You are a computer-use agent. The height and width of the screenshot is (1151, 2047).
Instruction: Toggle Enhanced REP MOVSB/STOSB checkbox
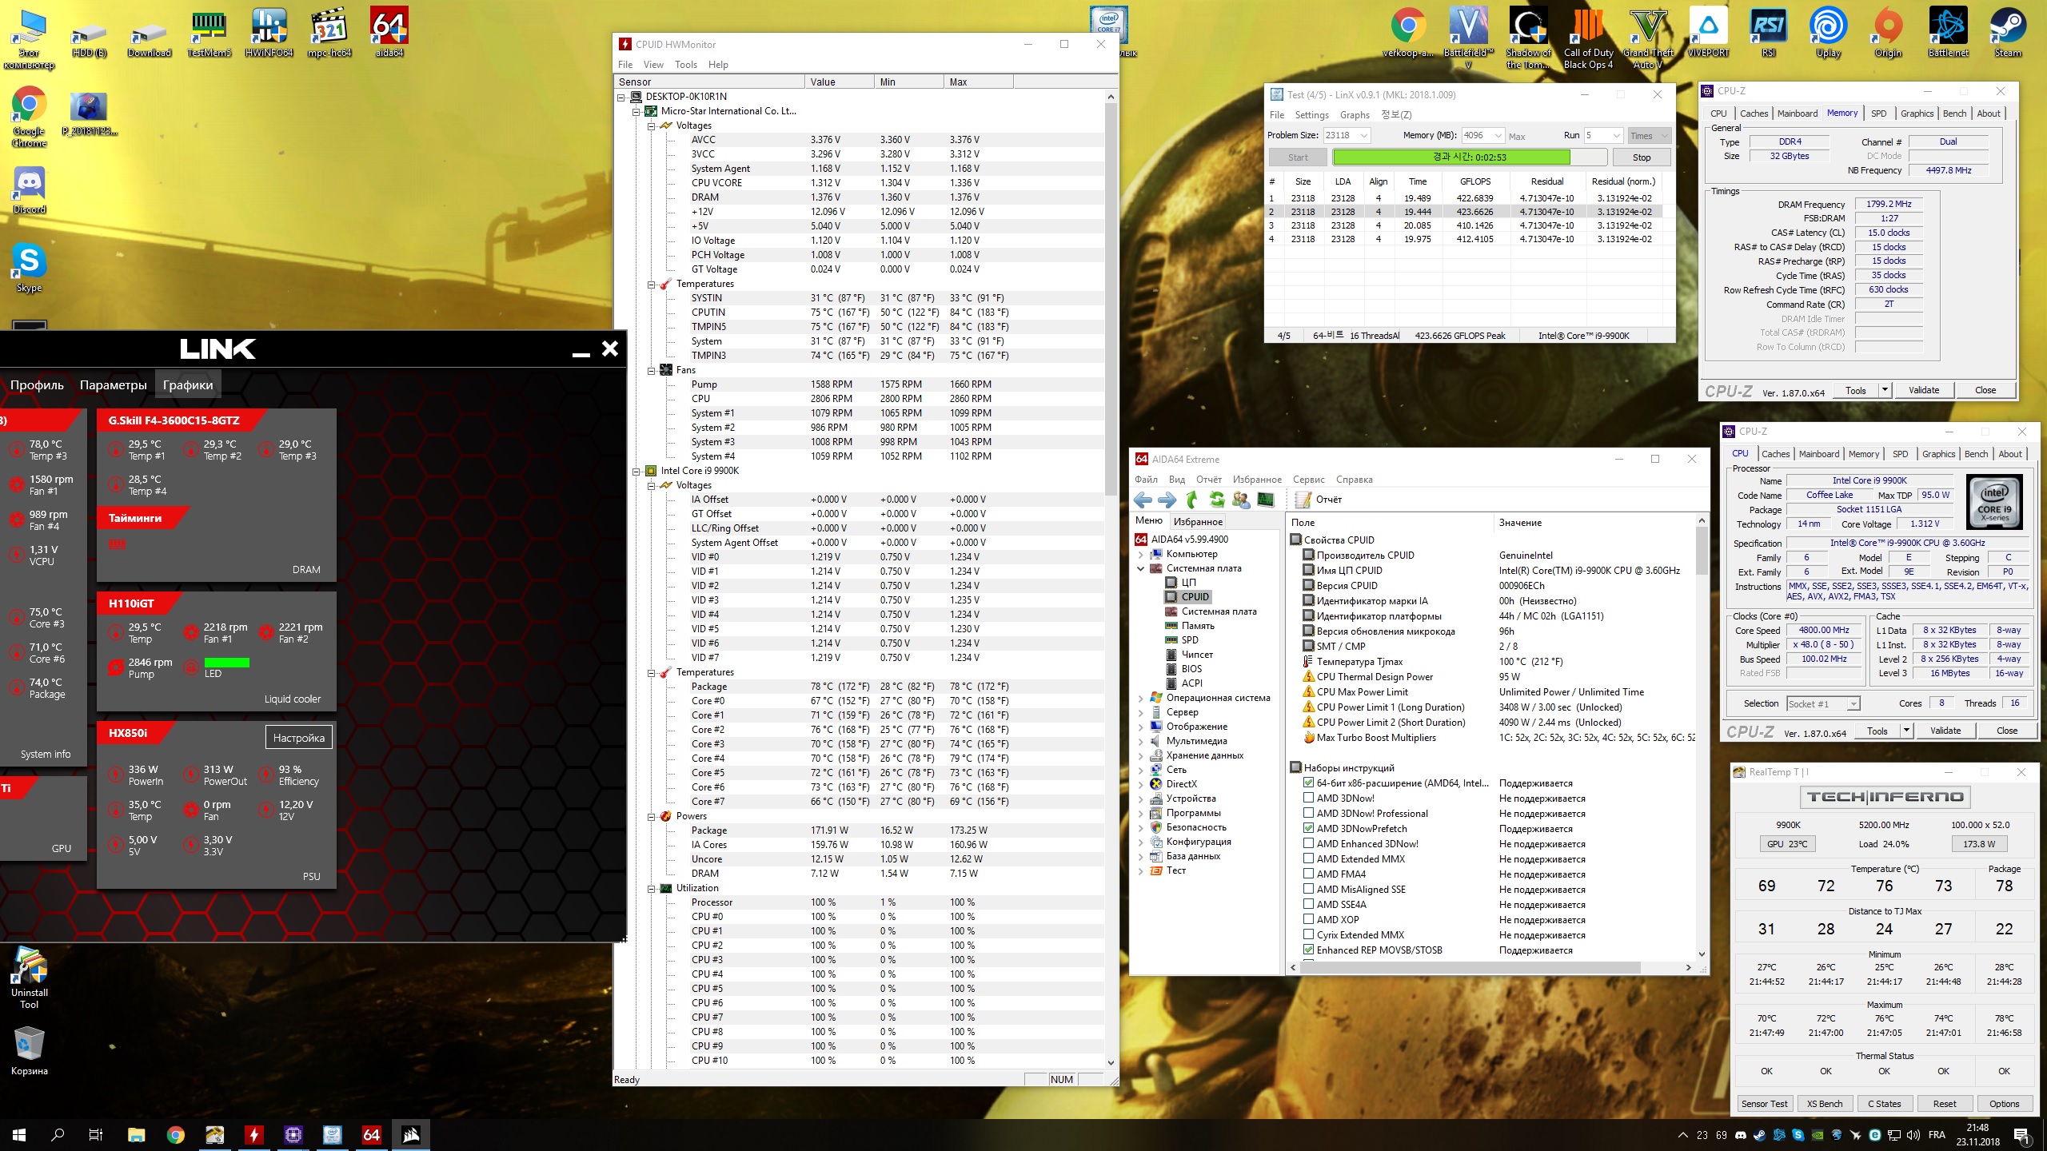coord(1308,950)
